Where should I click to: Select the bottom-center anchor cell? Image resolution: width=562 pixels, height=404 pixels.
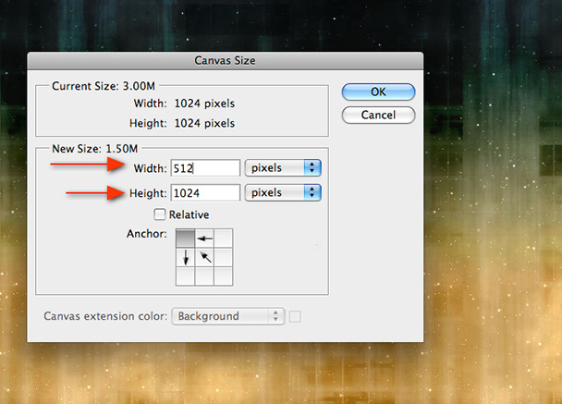(x=204, y=276)
